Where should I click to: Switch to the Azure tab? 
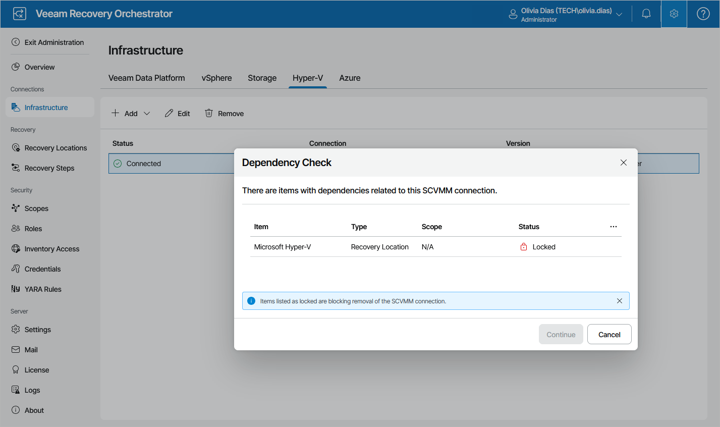click(350, 78)
